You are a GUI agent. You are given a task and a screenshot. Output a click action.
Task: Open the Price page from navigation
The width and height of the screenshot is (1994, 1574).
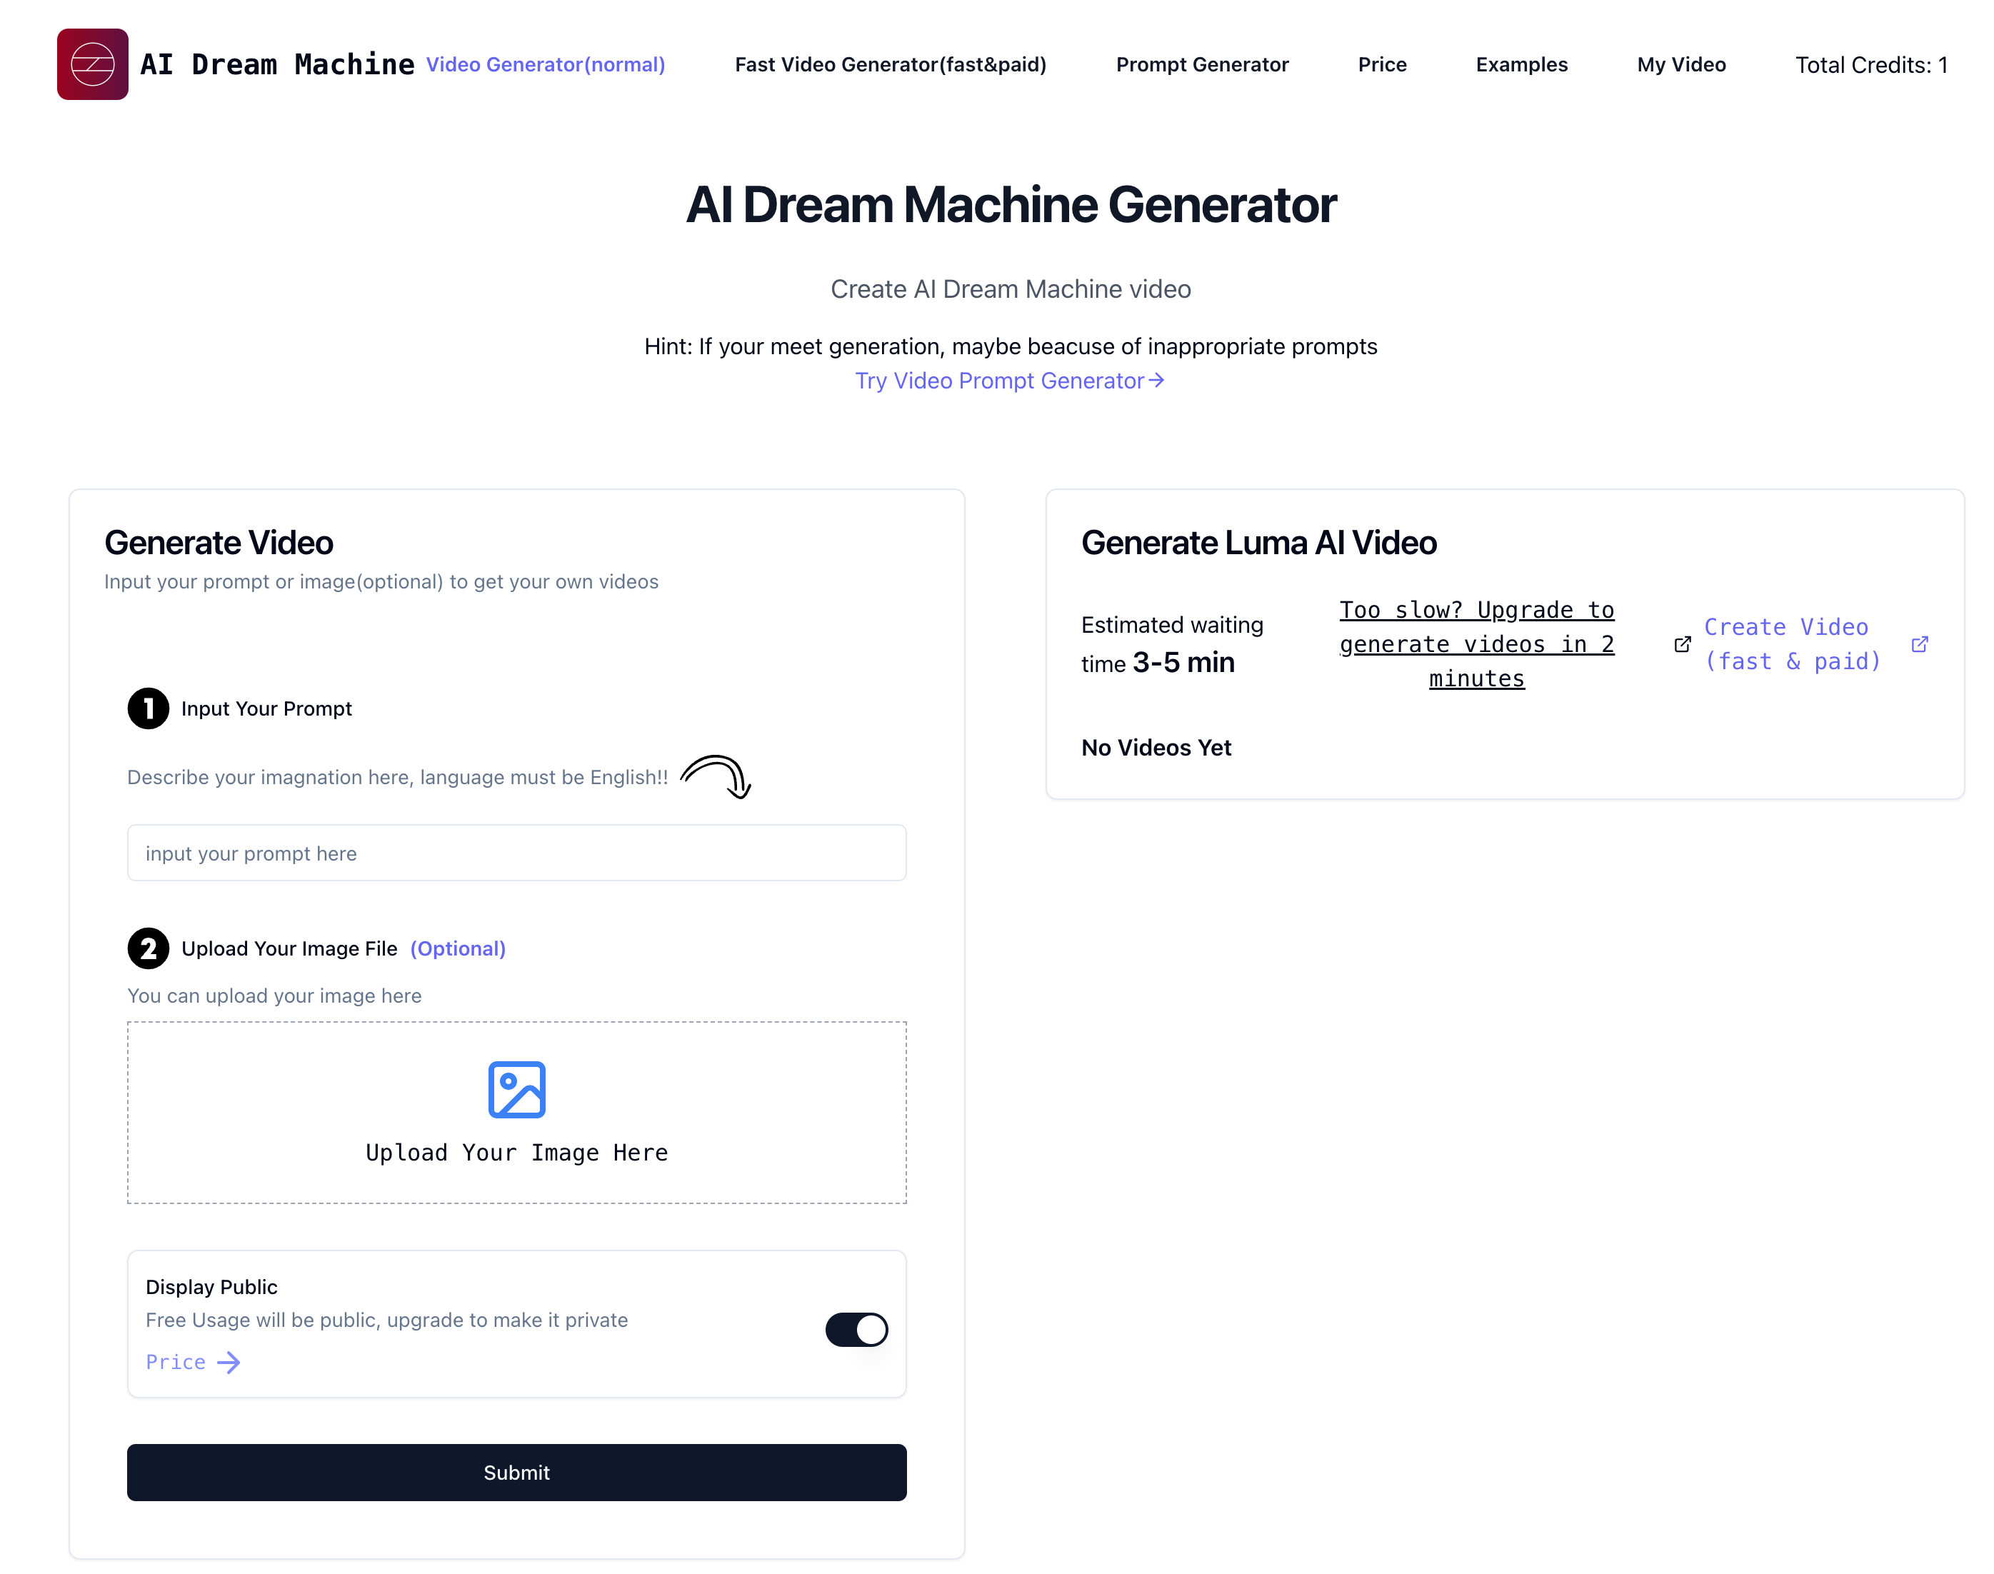[x=1381, y=64]
